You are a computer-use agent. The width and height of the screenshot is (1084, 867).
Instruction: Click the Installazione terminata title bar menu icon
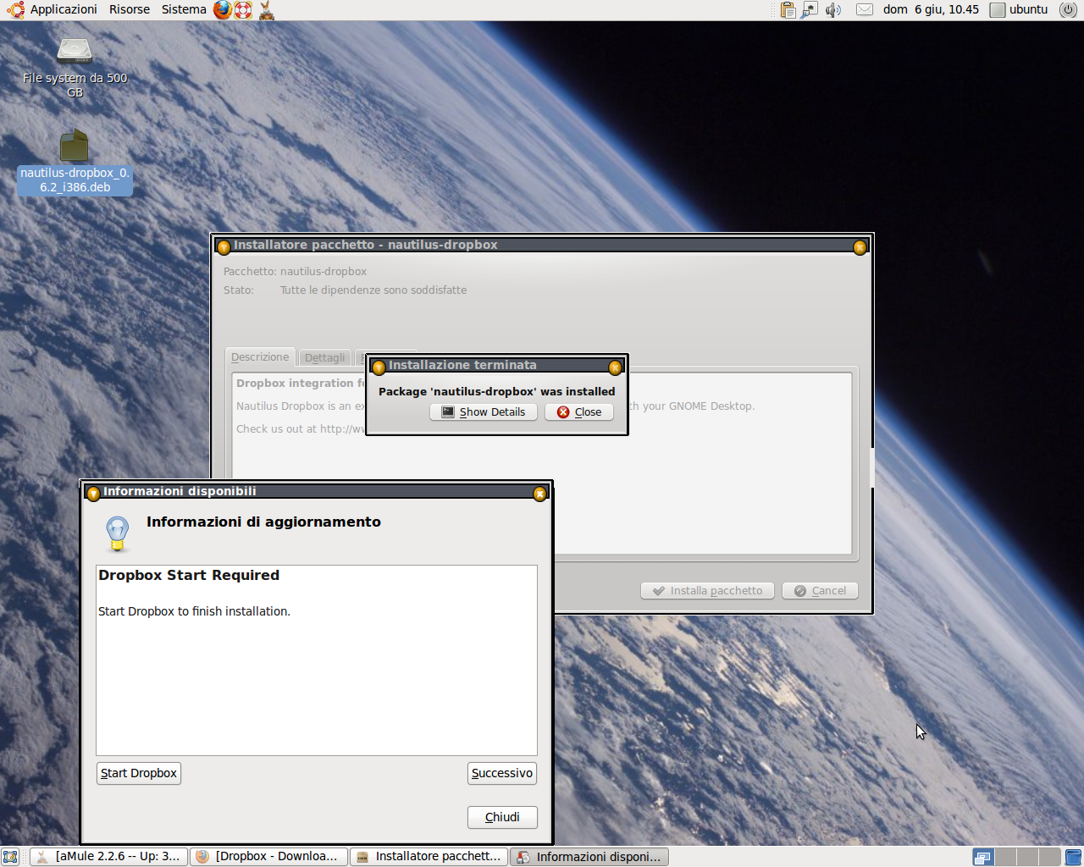379,367
